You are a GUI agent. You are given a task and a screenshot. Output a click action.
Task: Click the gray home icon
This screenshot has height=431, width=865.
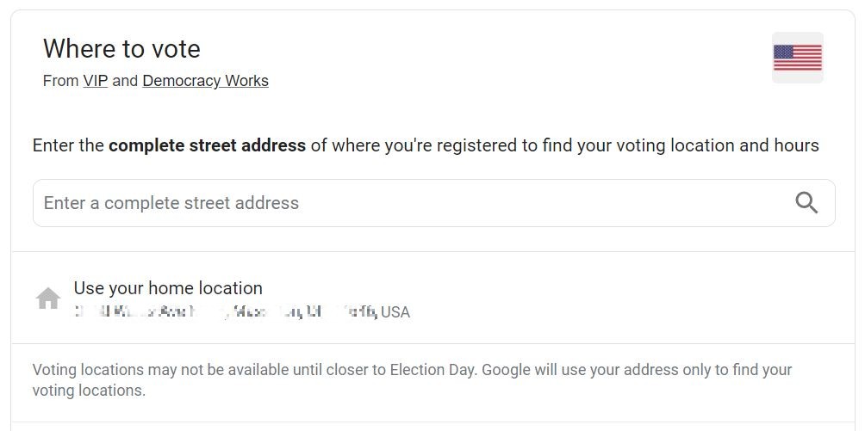(48, 299)
